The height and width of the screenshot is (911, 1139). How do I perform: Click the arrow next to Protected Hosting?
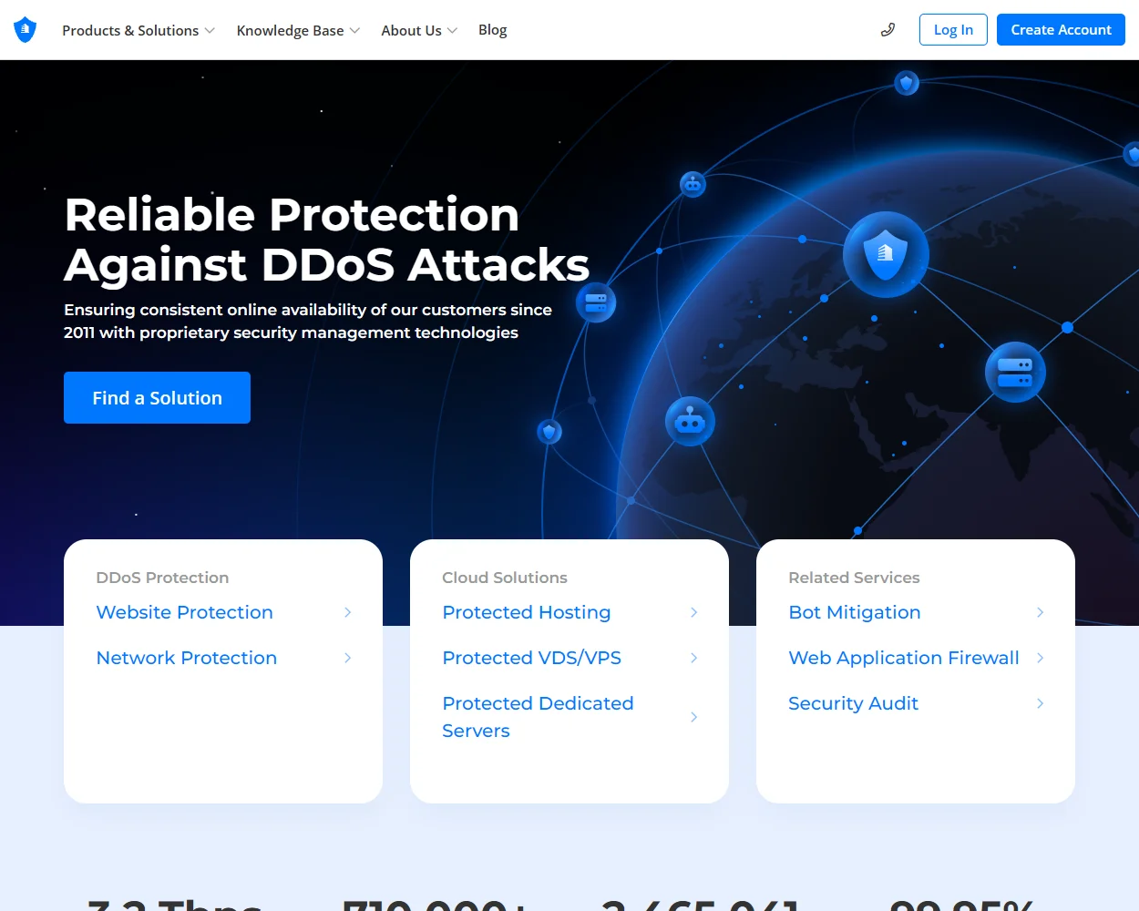coord(693,612)
